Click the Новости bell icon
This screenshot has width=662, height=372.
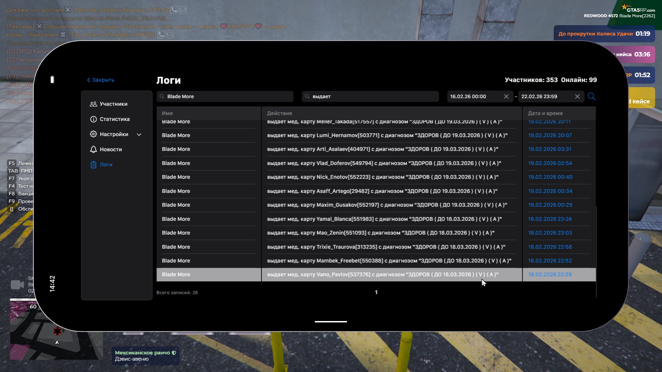(x=93, y=149)
